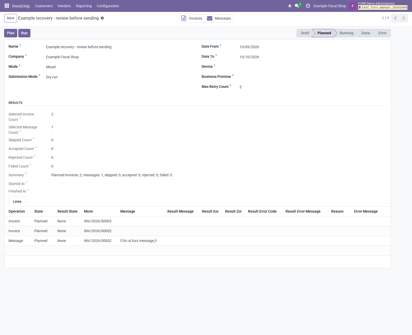The width and height of the screenshot is (412, 335).
Task: Click the Run button
Action: click(x=24, y=33)
